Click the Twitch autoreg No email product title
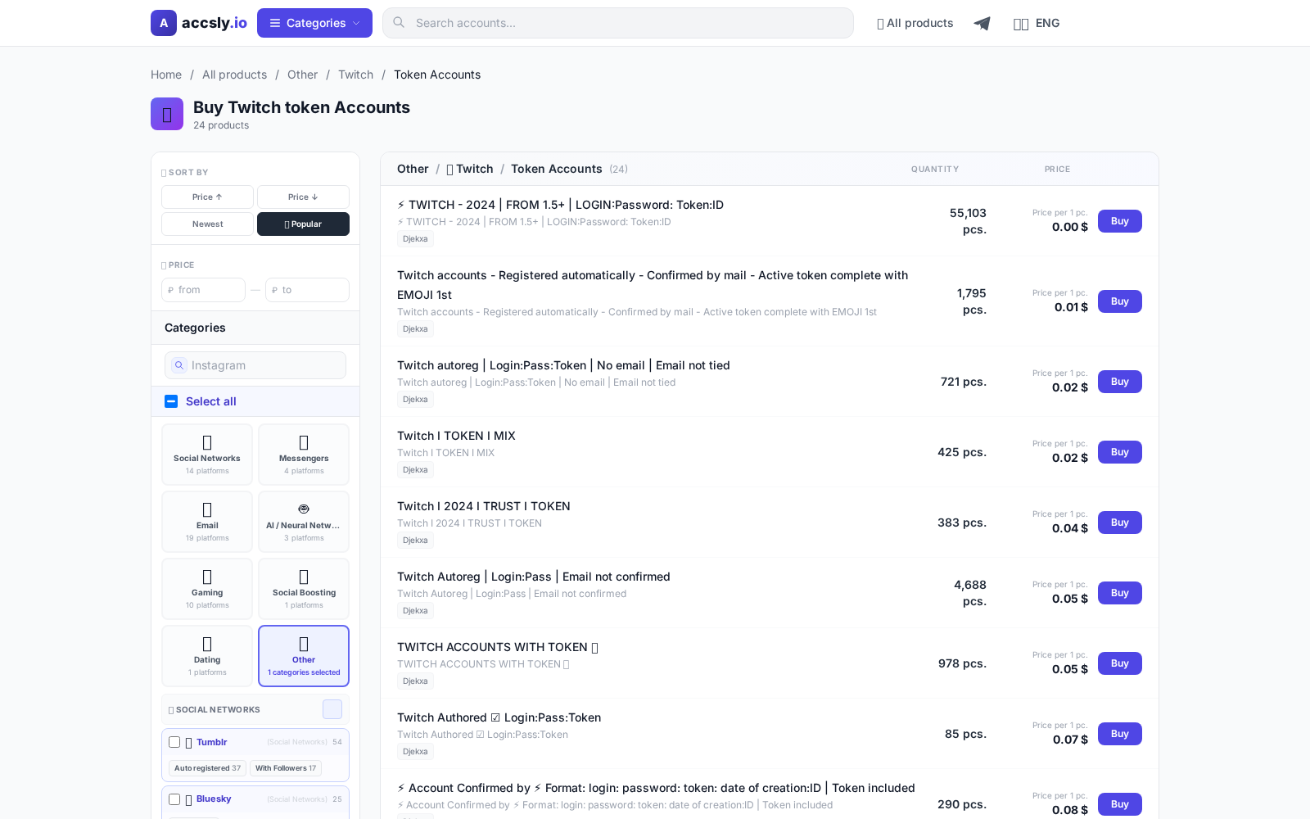This screenshot has height=819, width=1310. (x=563, y=365)
